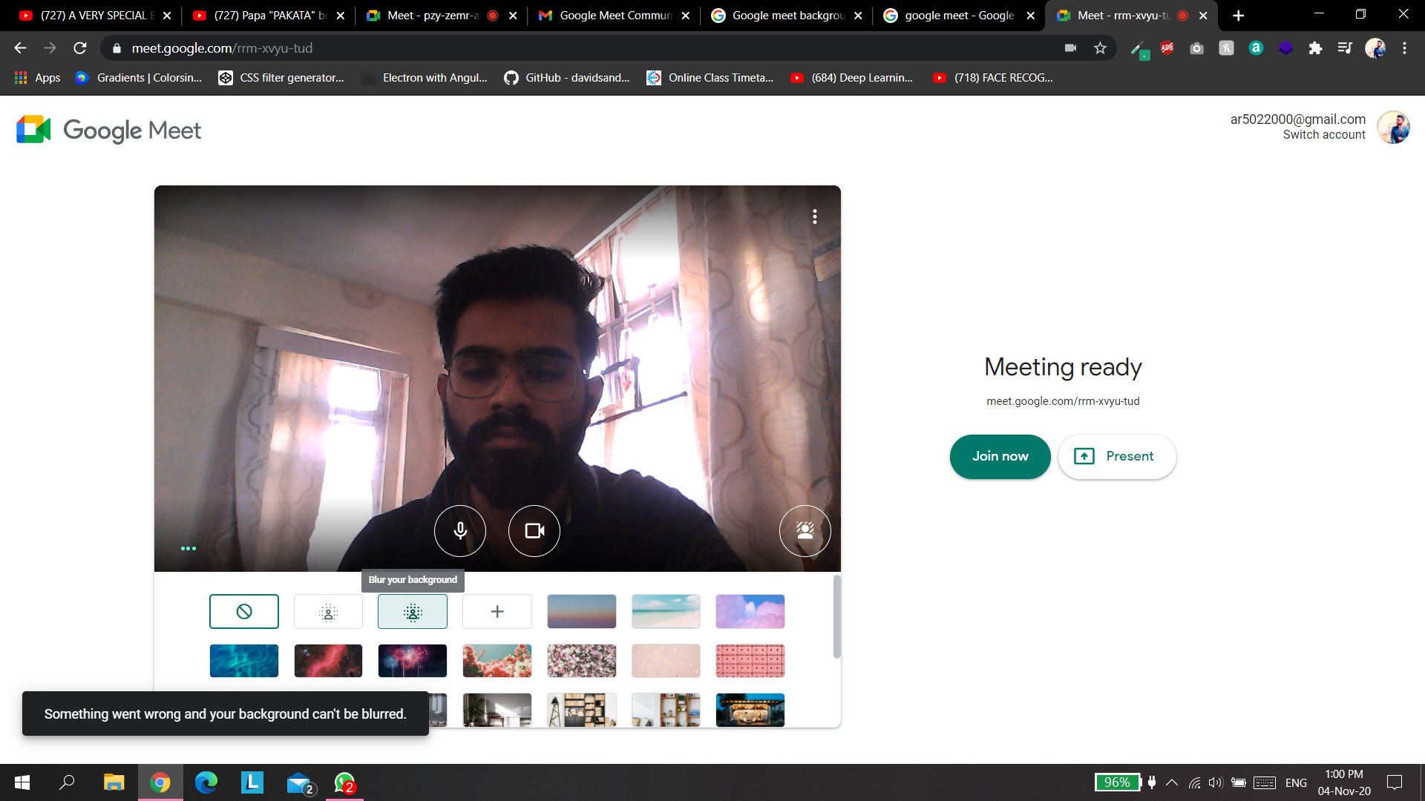Select the beach virtual background swatch

coord(666,610)
